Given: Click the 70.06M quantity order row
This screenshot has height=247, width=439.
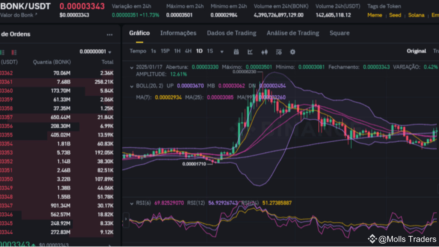Looking at the screenshot, I should (x=57, y=73).
